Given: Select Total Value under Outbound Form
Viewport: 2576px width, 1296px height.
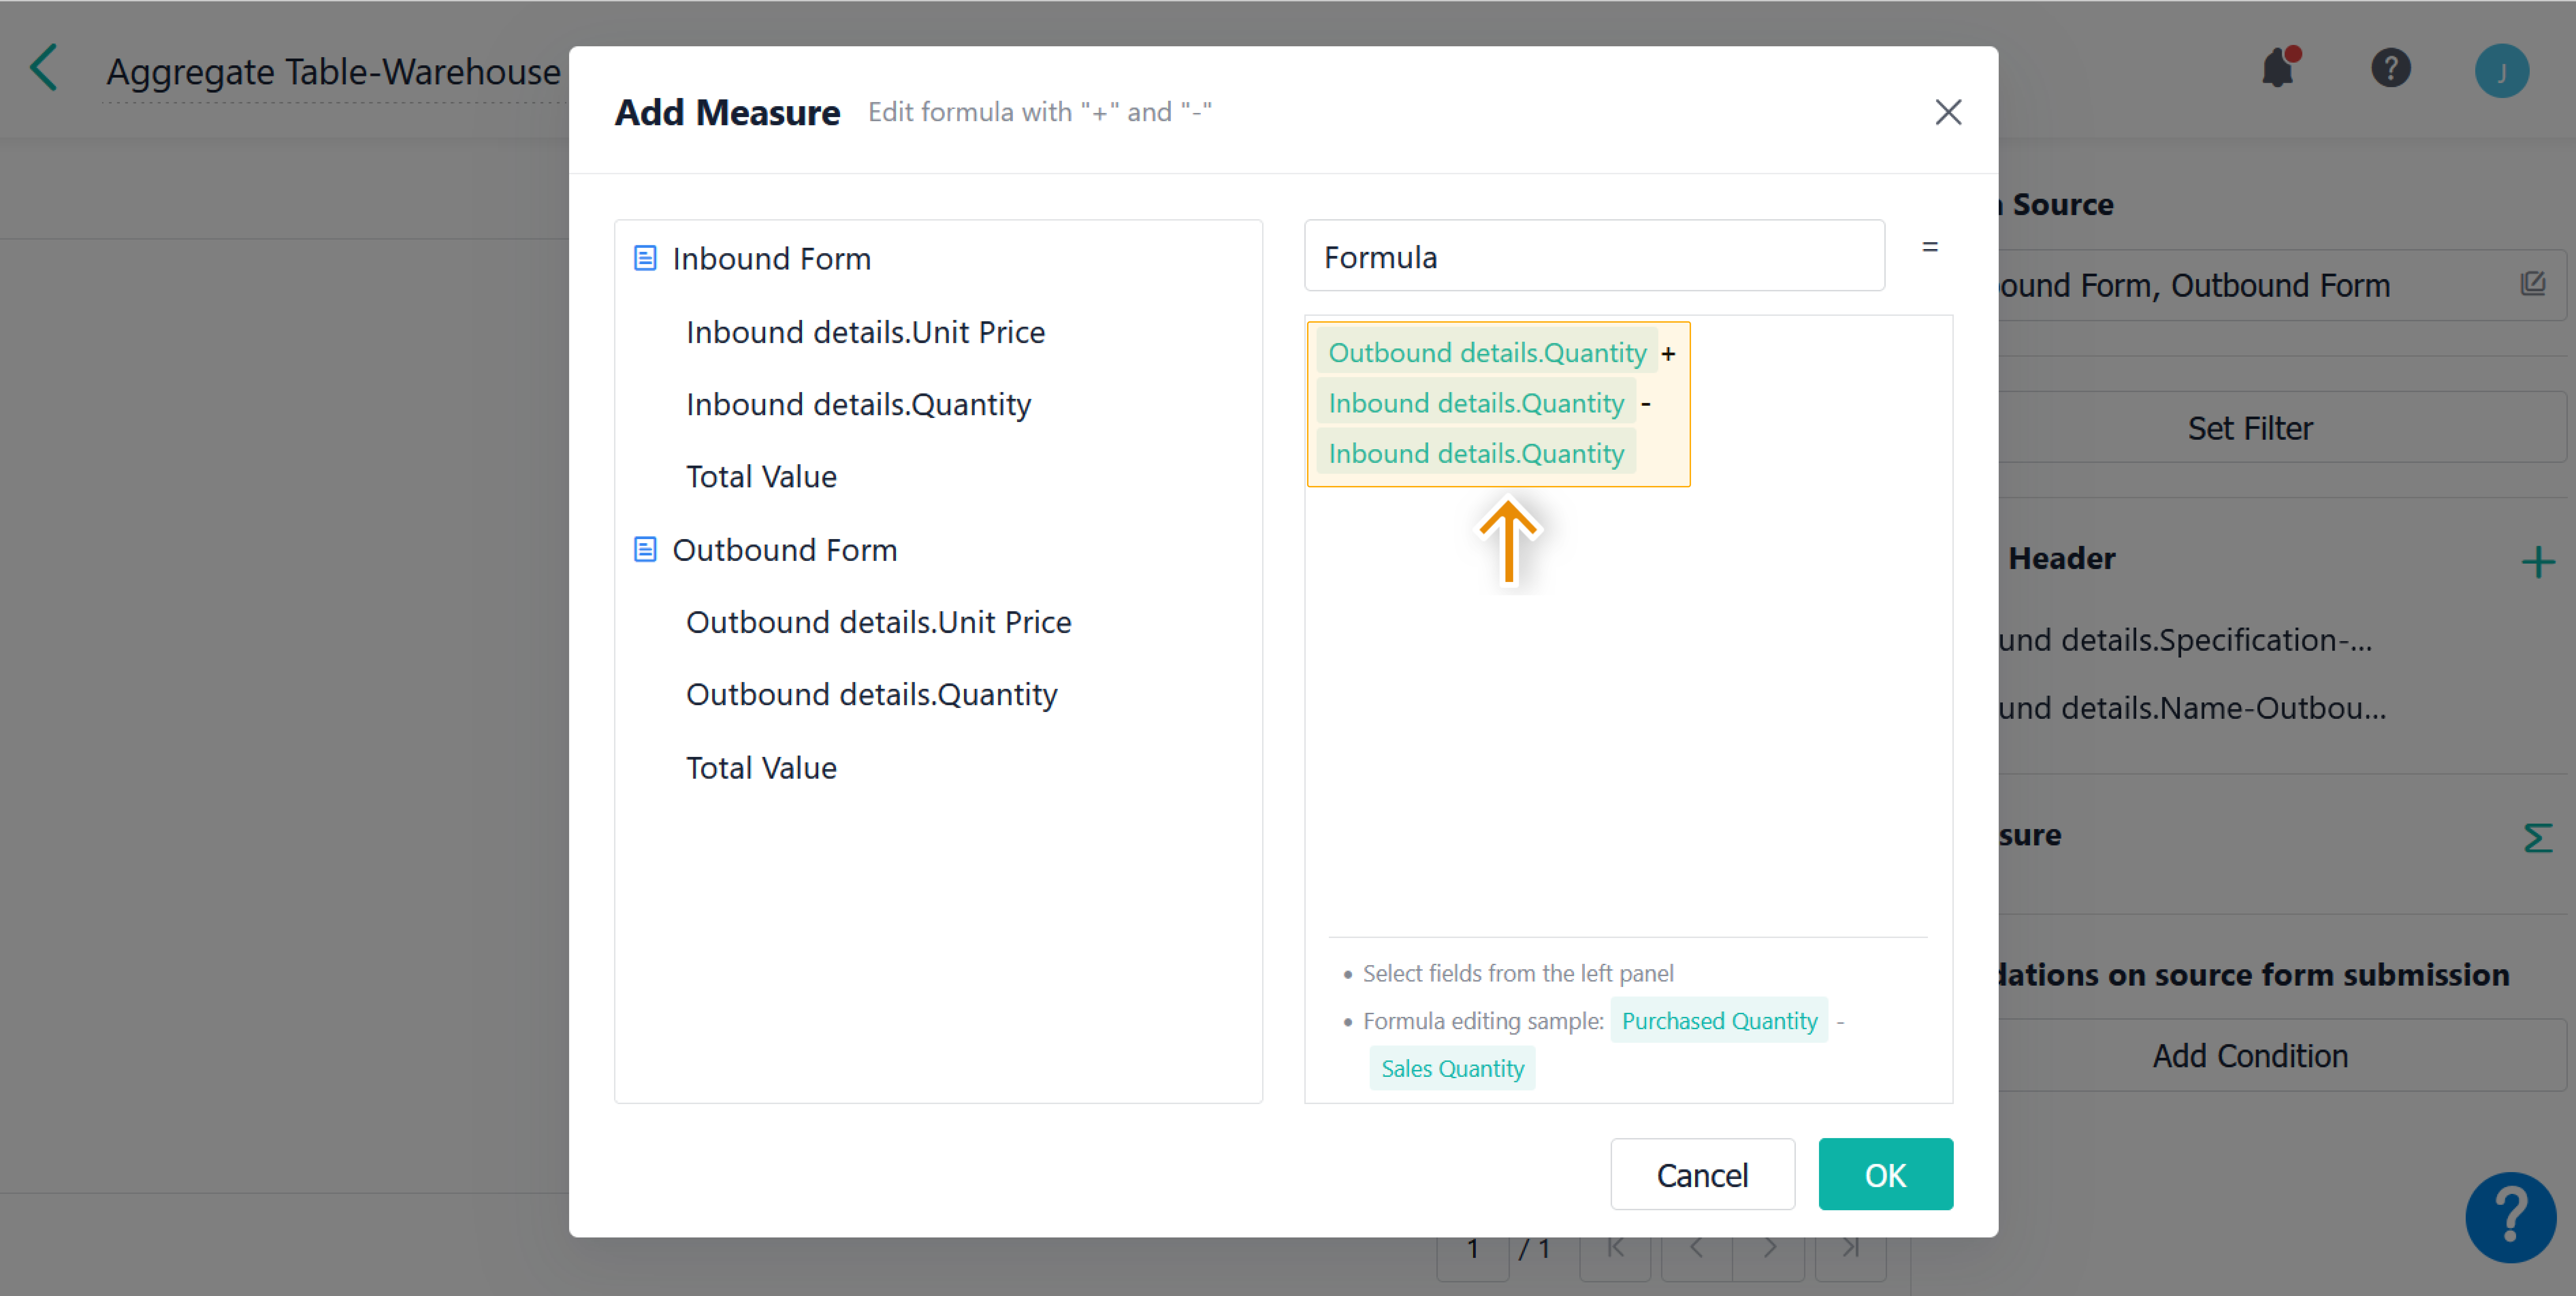Looking at the screenshot, I should 761,767.
